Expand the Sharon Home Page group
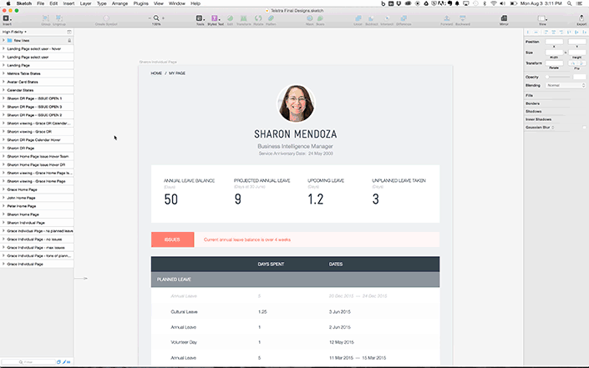The width and height of the screenshot is (589, 368). [x=3, y=214]
